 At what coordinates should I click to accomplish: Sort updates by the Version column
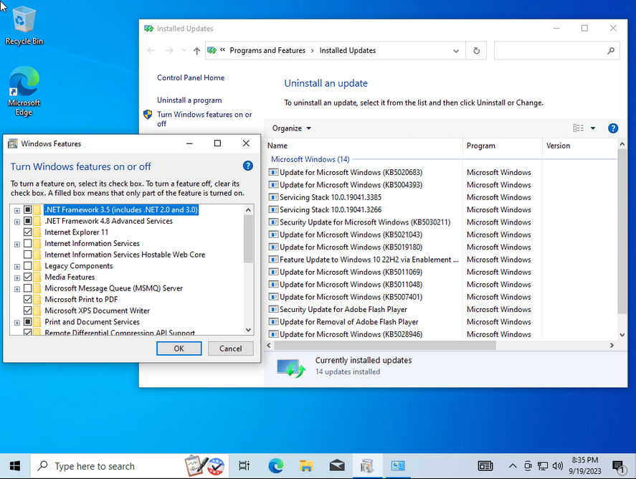pos(579,146)
